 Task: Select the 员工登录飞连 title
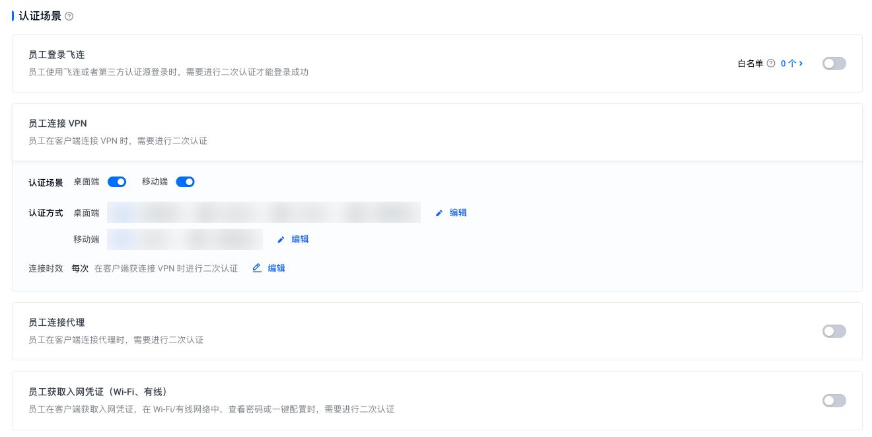pos(57,55)
